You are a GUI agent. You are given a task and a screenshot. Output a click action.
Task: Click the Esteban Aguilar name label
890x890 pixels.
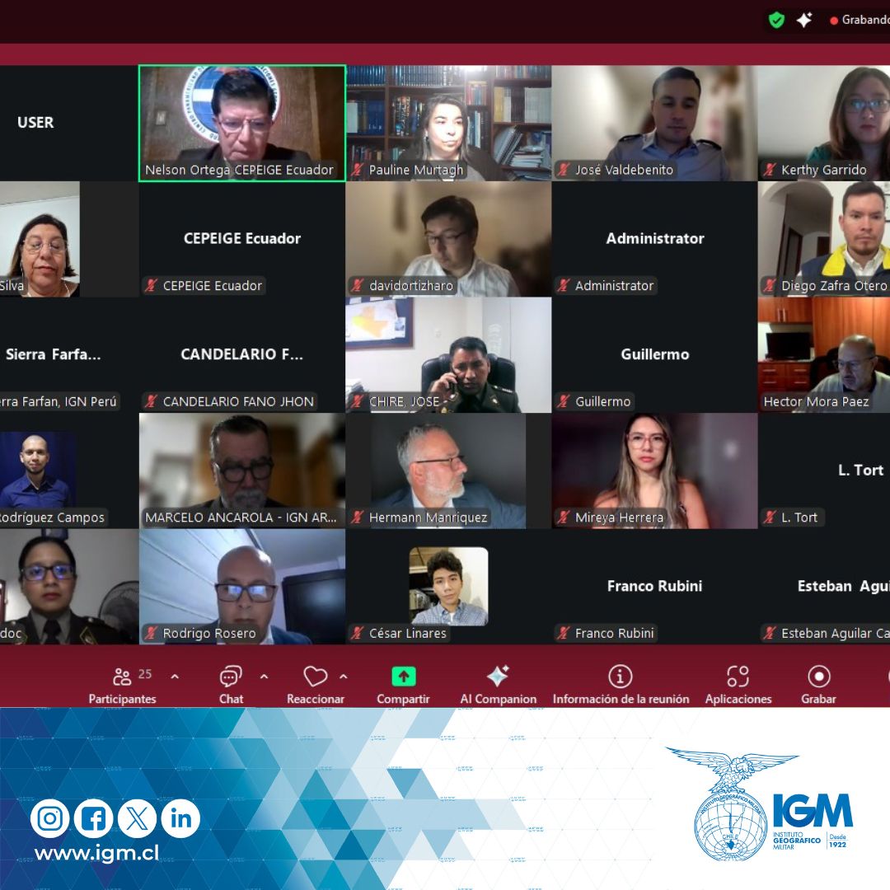tap(835, 633)
